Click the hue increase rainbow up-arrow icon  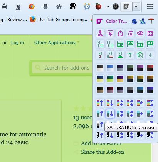[x=100, y=103]
